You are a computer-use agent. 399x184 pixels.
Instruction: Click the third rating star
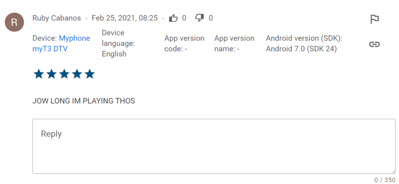64,74
